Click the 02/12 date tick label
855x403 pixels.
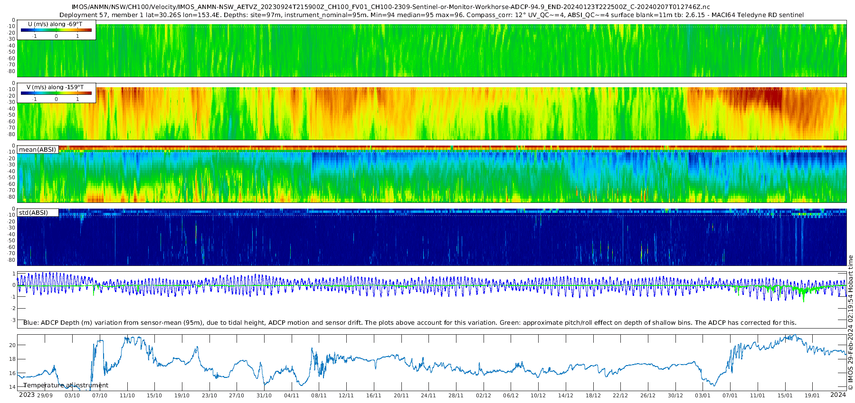point(484,395)
